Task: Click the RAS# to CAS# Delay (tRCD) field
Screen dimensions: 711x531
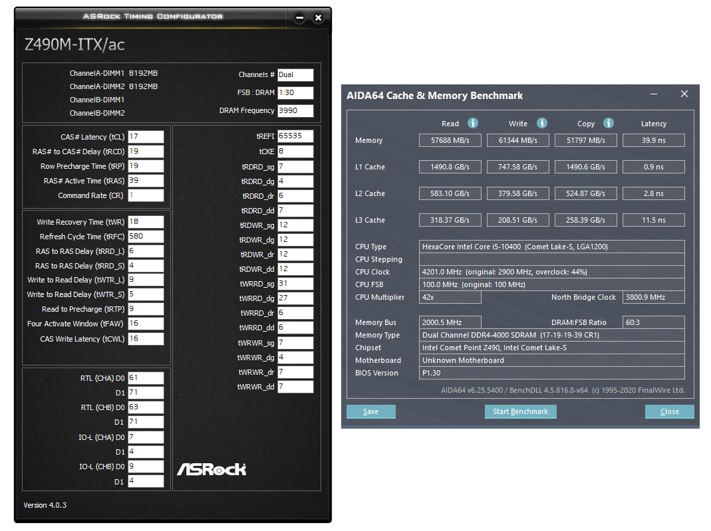Action: (x=146, y=152)
